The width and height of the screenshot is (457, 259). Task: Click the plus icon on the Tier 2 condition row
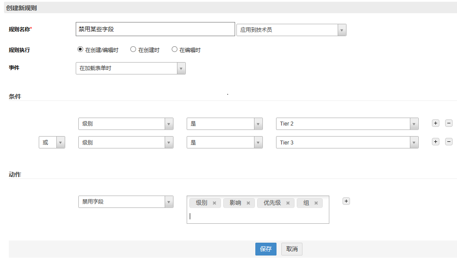coord(435,123)
